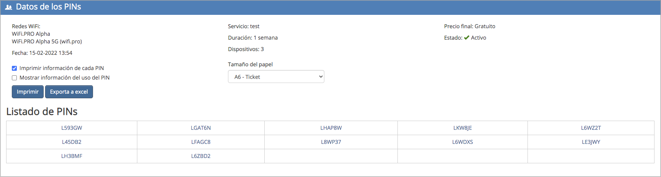Click PIN L6WDXS
Image resolution: width=661 pixels, height=177 pixels.
[462, 142]
